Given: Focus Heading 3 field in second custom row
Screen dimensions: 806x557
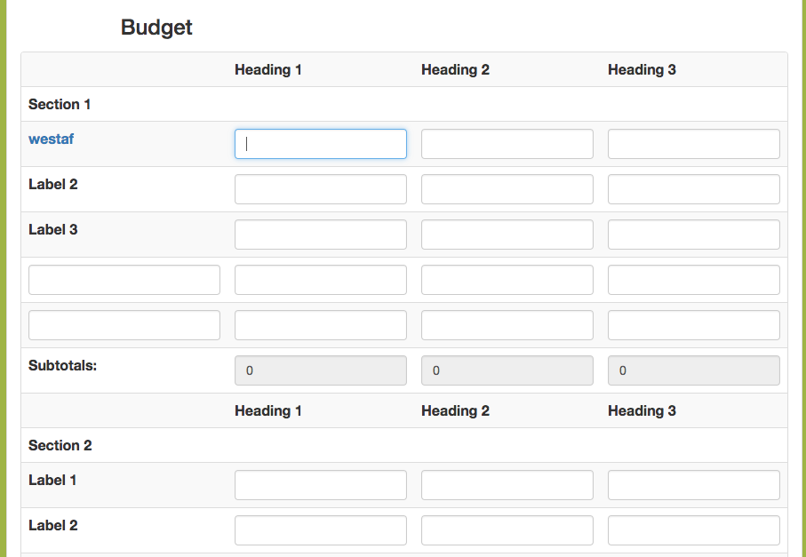Looking at the screenshot, I should [694, 325].
